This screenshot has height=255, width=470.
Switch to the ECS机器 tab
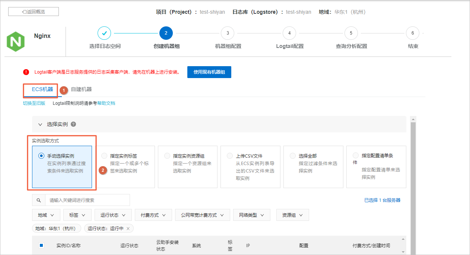[x=42, y=90]
